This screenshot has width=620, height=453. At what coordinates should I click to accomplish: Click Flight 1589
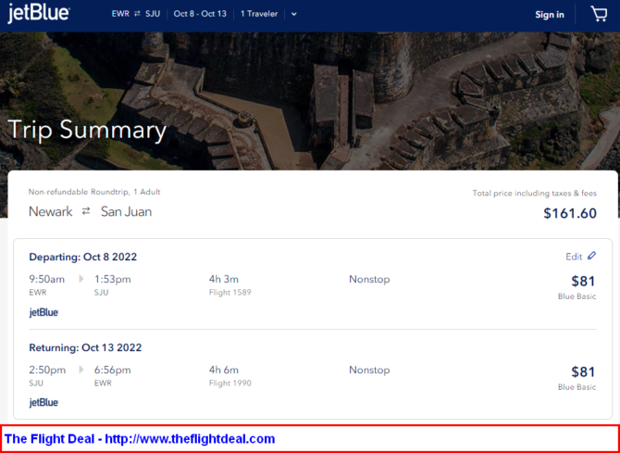[230, 293]
